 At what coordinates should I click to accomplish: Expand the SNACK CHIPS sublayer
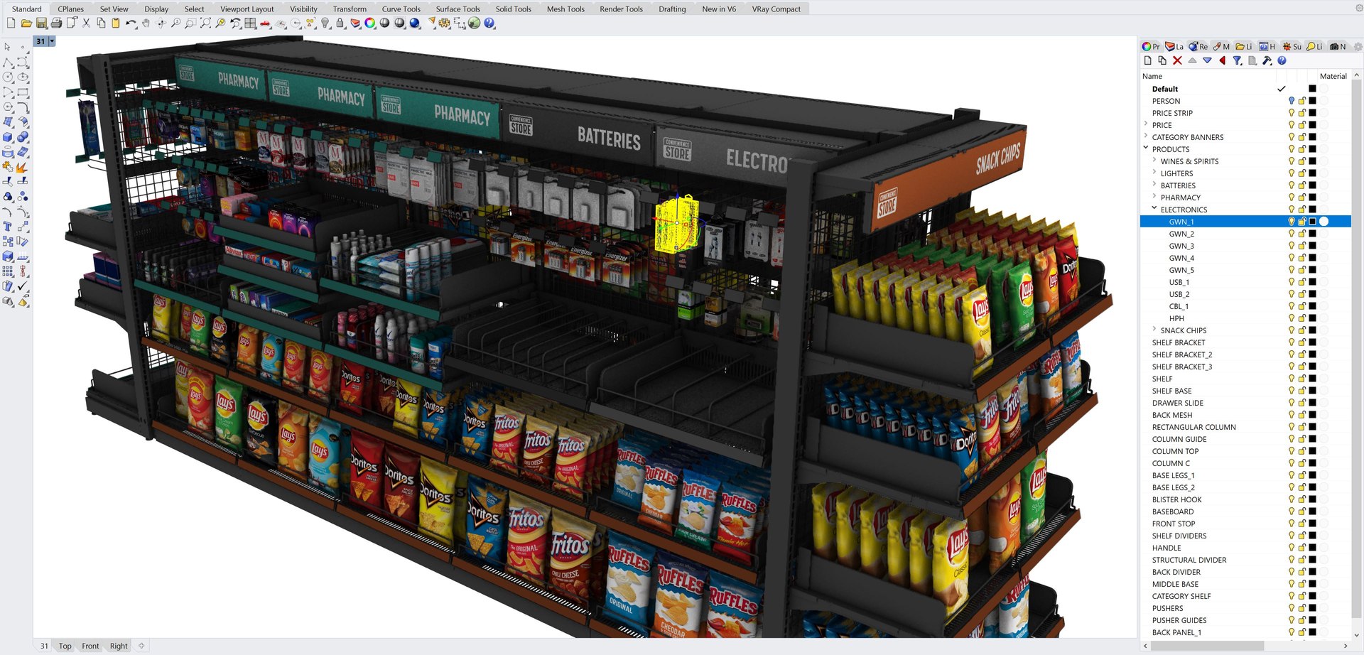[x=1154, y=330]
